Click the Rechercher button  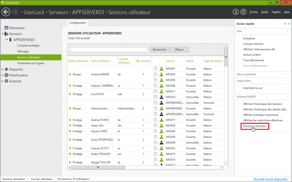coord(160,50)
